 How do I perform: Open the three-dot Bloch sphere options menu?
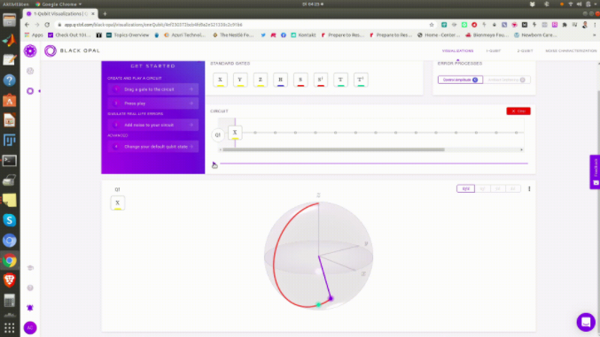pyautogui.click(x=529, y=188)
